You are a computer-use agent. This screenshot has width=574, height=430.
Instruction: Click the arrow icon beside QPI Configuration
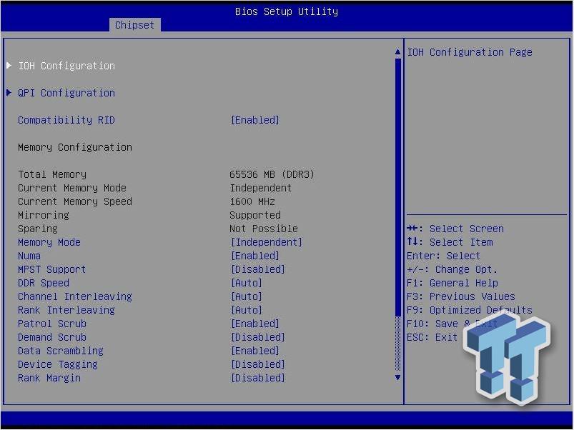[9, 93]
